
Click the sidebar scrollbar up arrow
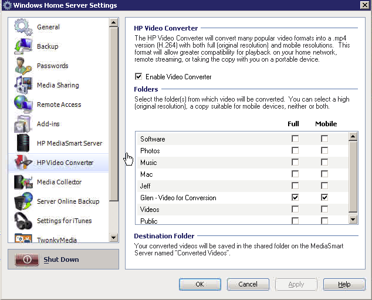click(114, 22)
